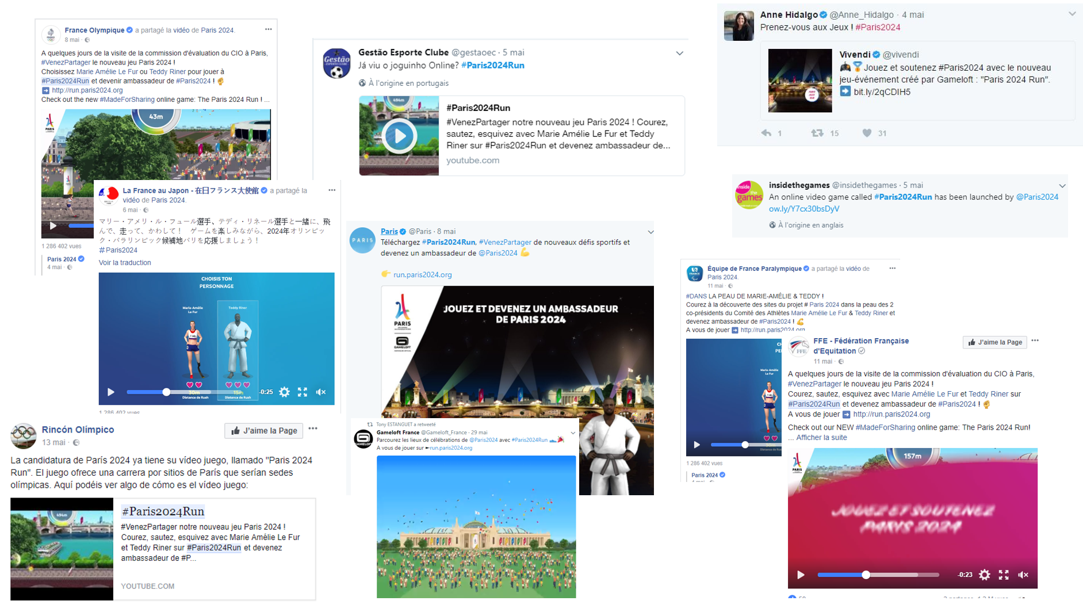Open the @Paris2024 mention in insidethegames tweet

click(x=1037, y=197)
